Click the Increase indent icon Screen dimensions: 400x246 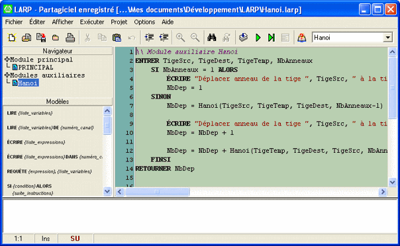pos(149,38)
